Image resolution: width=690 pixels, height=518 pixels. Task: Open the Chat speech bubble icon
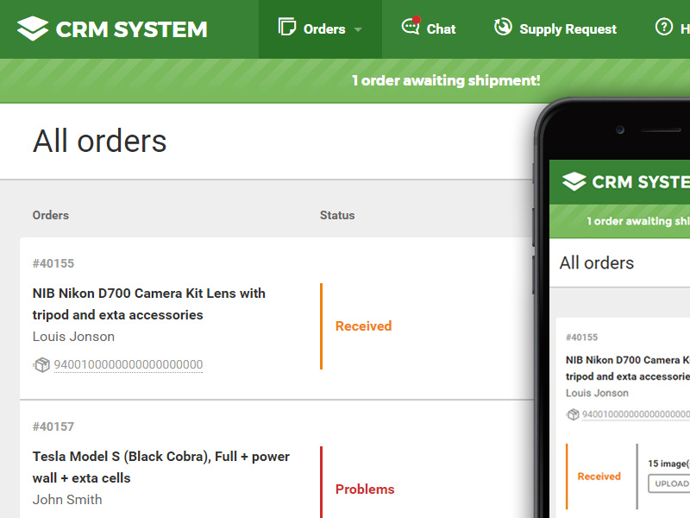coord(411,26)
